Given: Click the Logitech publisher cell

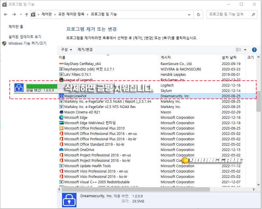Looking at the screenshot, I should (167, 85).
